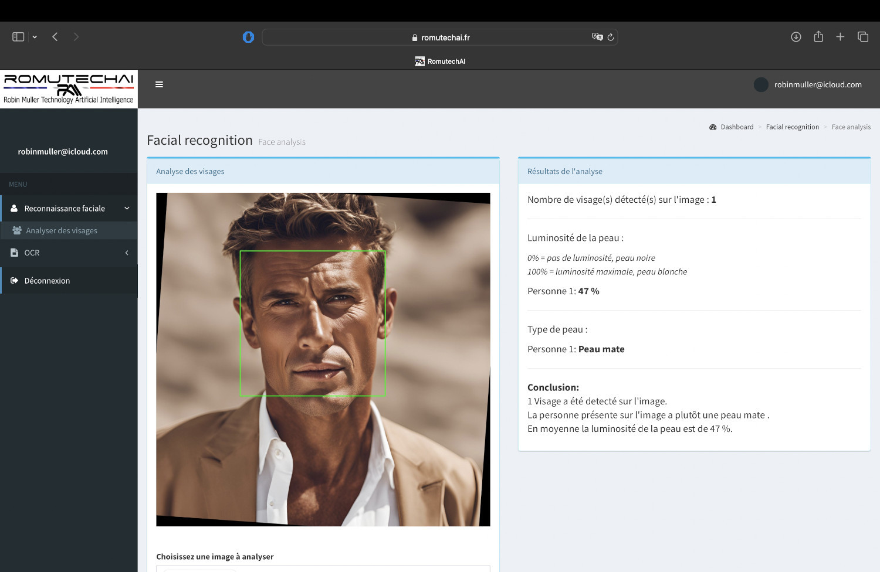Reload the page with the refresh icon
This screenshot has width=880, height=572.
(x=611, y=37)
